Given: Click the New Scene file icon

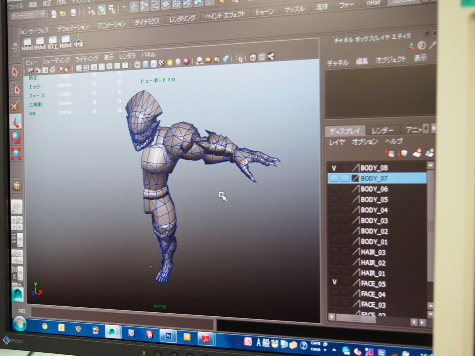Looking at the screenshot, I should [x=54, y=14].
